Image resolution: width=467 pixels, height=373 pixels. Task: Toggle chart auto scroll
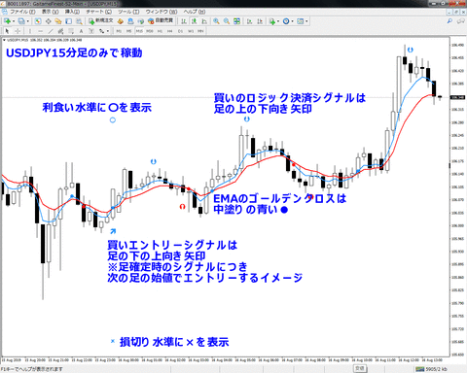click(249, 21)
